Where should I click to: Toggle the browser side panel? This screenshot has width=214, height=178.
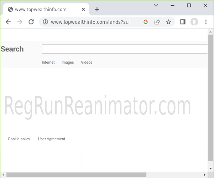183,22
